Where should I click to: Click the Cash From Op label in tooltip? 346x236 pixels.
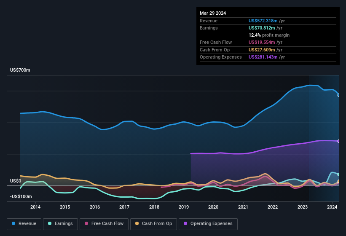pyautogui.click(x=215, y=50)
